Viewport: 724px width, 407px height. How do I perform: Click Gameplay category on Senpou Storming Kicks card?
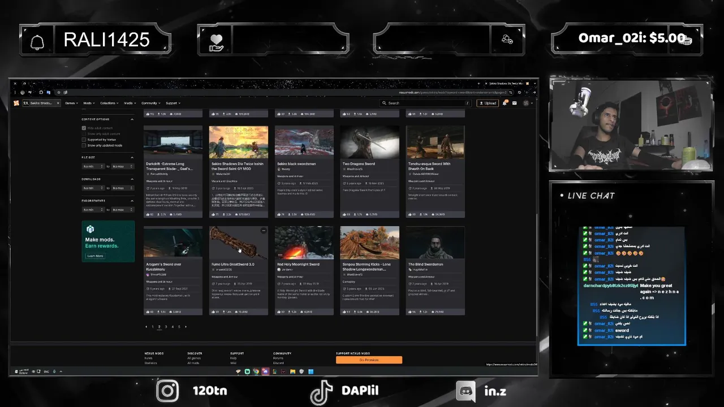[350, 281]
